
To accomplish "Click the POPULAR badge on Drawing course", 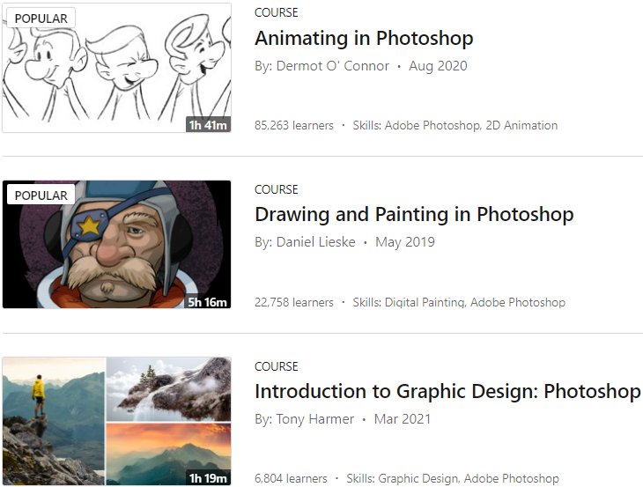I will [x=41, y=196].
